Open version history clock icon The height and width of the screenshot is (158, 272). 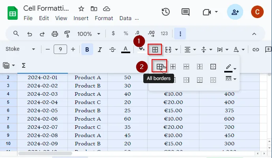pyautogui.click(x=166, y=12)
